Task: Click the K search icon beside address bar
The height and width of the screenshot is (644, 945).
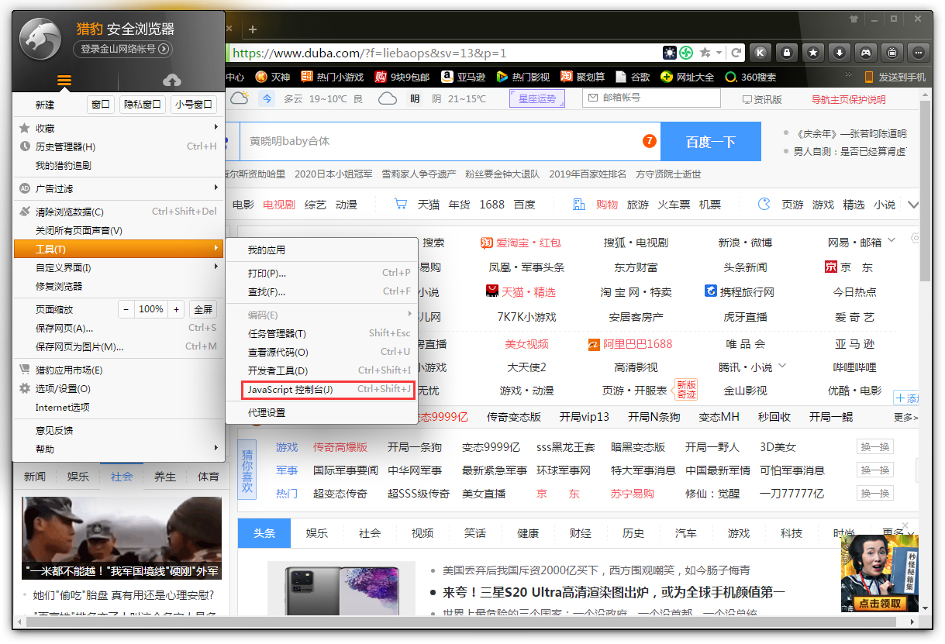Action: [760, 52]
